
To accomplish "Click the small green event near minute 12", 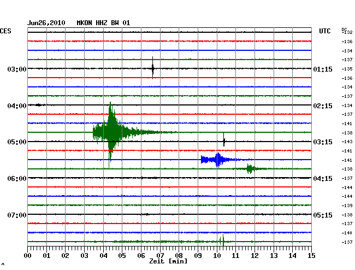I will pos(250,169).
